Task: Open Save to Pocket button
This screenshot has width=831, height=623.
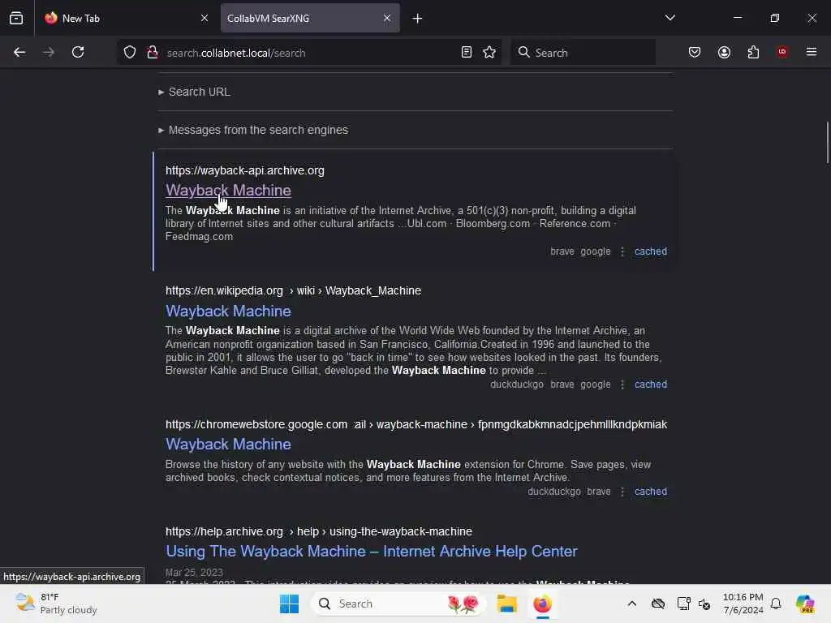Action: (695, 52)
